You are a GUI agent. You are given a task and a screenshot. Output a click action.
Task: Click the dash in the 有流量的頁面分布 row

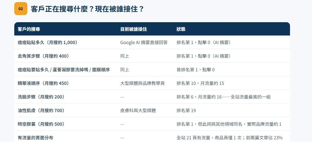pyautogui.click(x=122, y=138)
